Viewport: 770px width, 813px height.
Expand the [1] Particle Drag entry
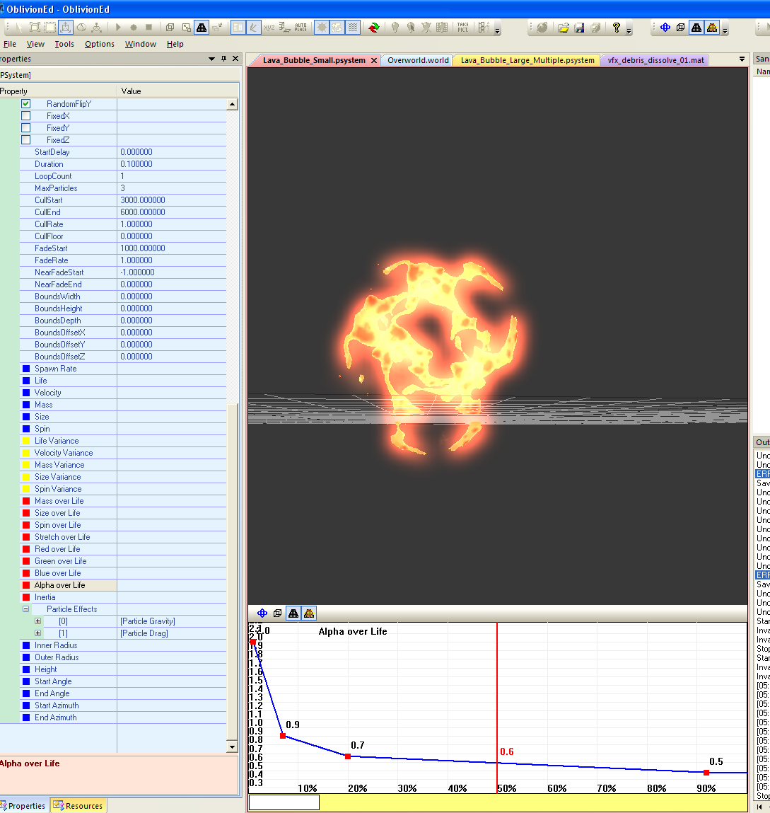tap(37, 633)
